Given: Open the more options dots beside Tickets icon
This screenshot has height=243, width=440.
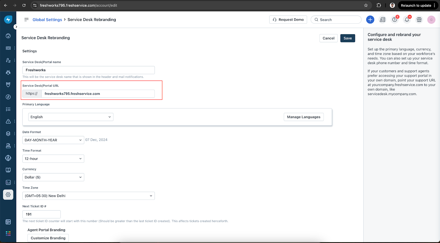Looking at the screenshot, I should (15, 48).
